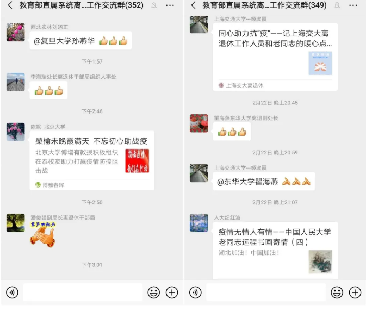
Task: Open emoji picker in left chat
Action: [154, 293]
